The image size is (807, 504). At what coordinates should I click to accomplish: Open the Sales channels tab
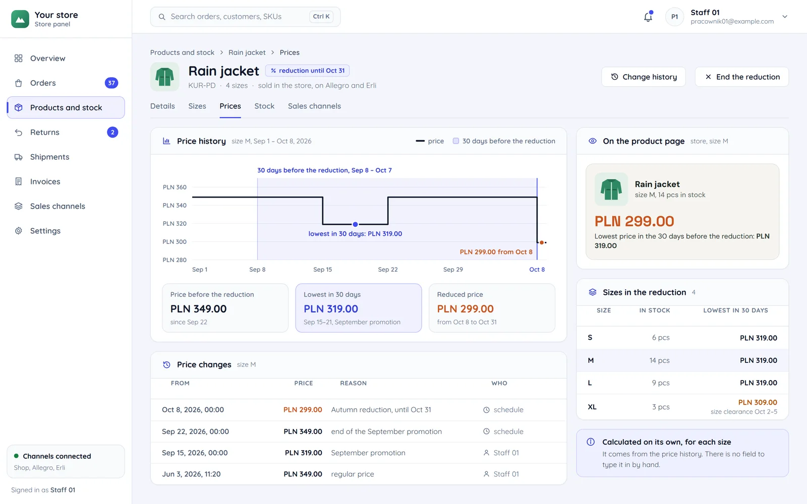pos(314,106)
